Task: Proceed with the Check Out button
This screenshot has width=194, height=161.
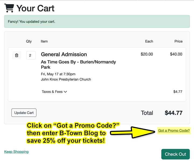Action: (175, 154)
